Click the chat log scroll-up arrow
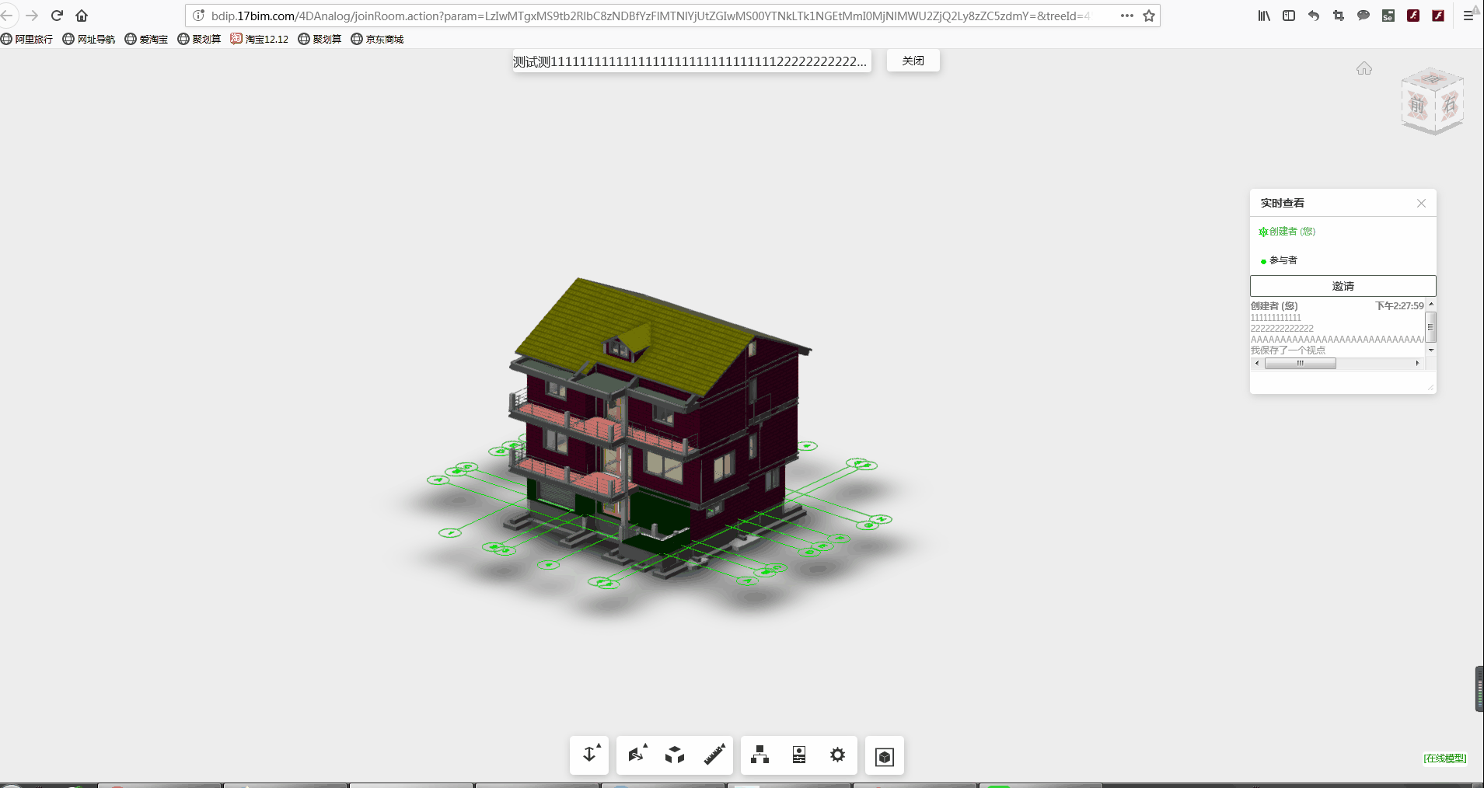The height and width of the screenshot is (788, 1484). tap(1431, 304)
